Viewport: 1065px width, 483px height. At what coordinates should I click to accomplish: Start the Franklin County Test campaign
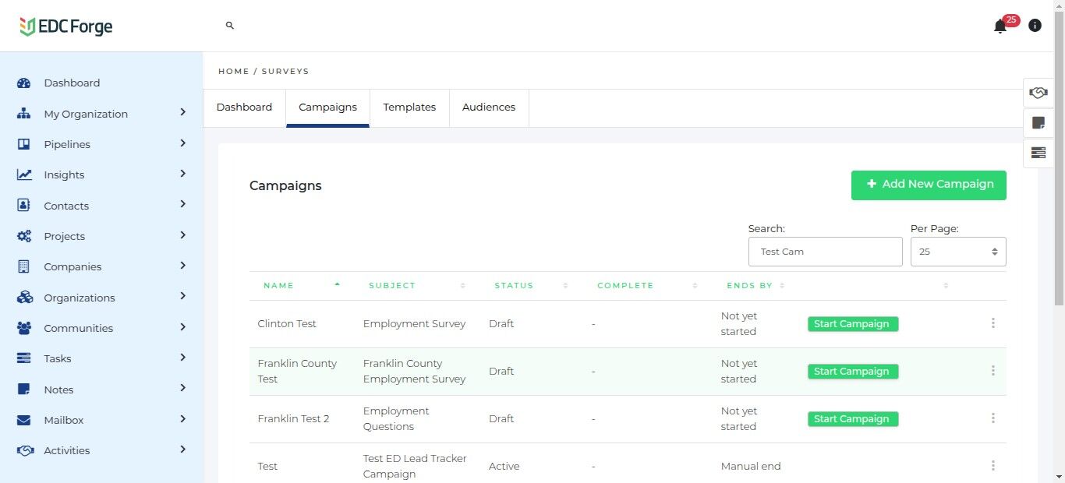pyautogui.click(x=852, y=372)
